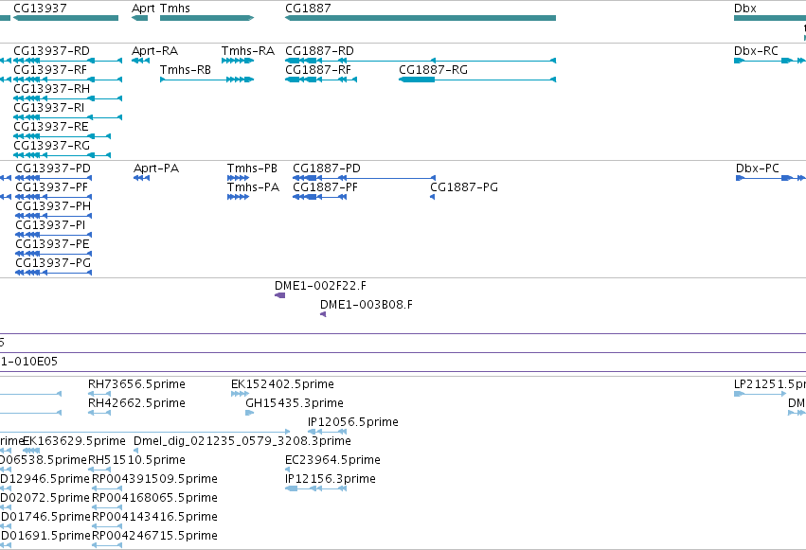Open transcript CG13937-RH
This screenshot has width=806, height=550.
click(51, 89)
